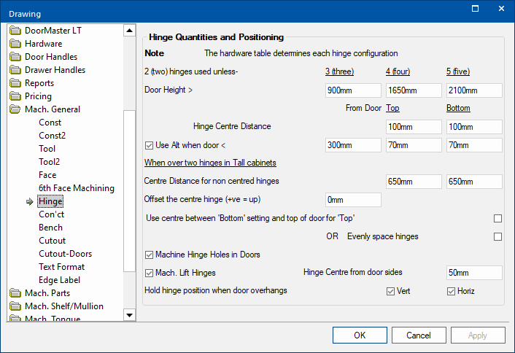Open the Con'ct settings page
Image resolution: width=515 pixels, height=353 pixels.
pos(51,214)
